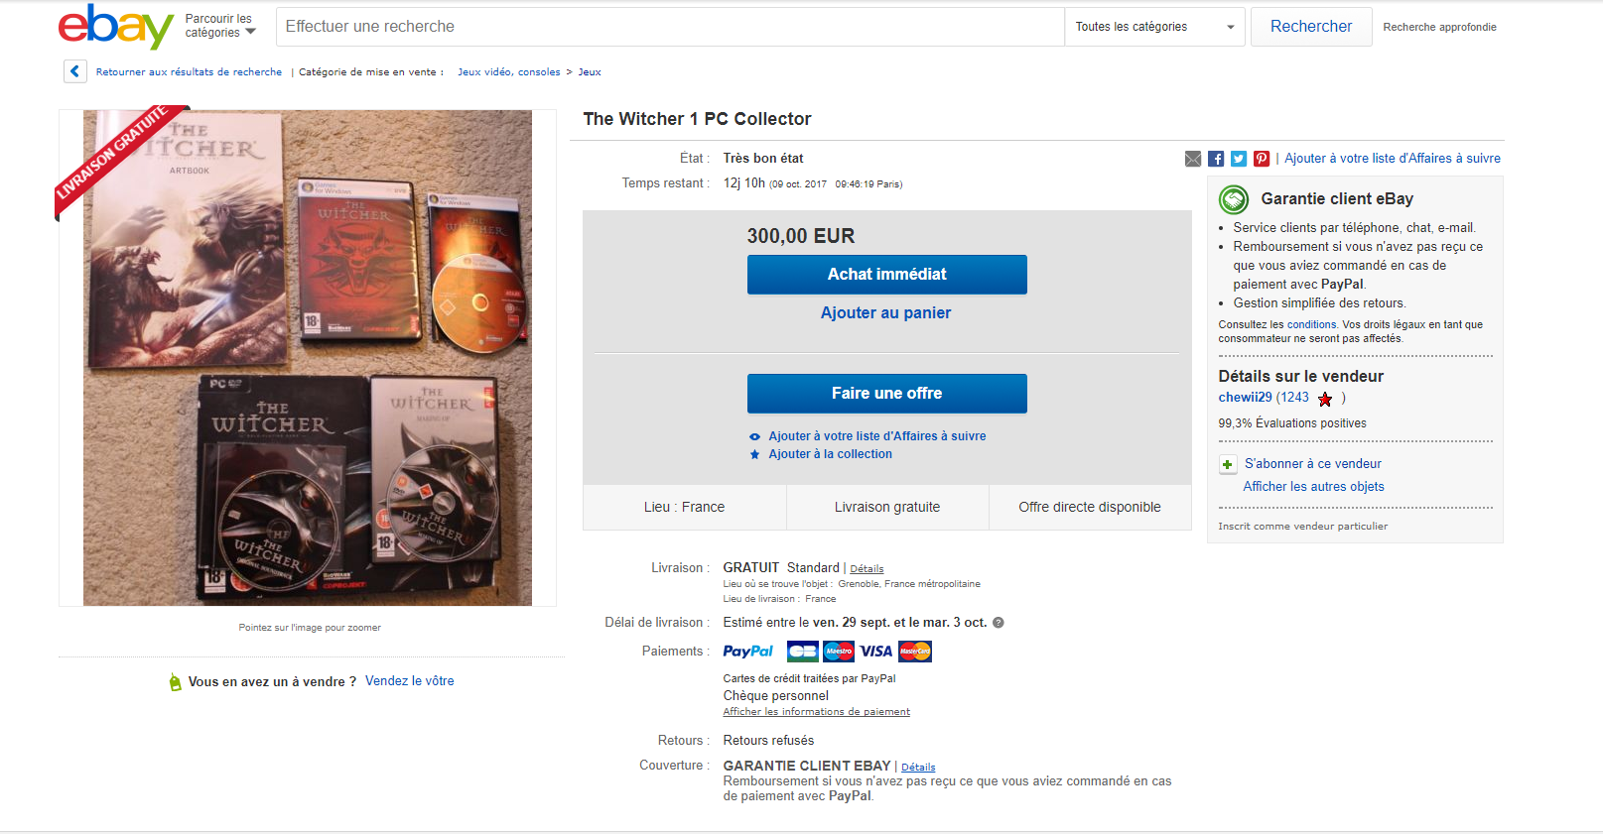Add the item via Ajouter au panier
The height and width of the screenshot is (834, 1603).
coord(885,313)
